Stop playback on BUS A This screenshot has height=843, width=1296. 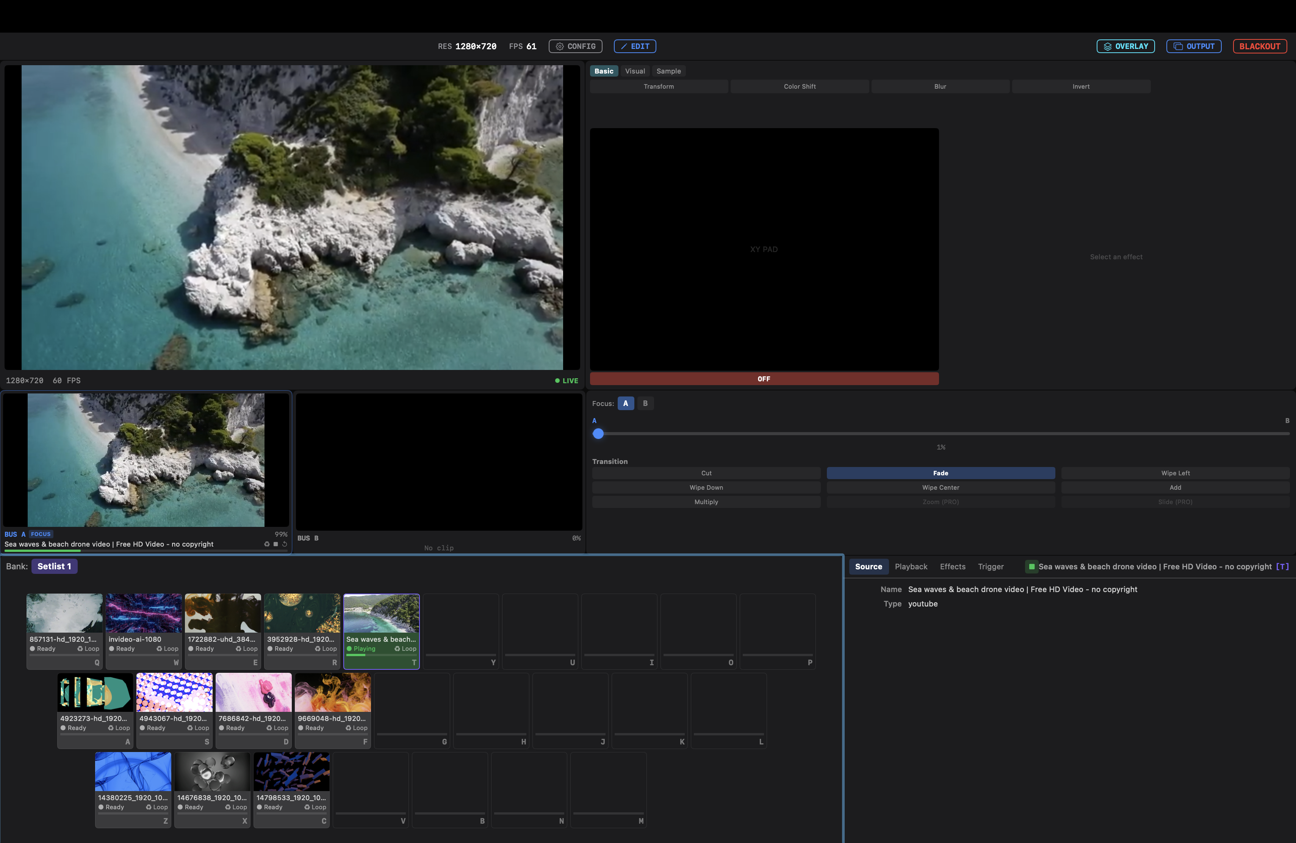[275, 544]
